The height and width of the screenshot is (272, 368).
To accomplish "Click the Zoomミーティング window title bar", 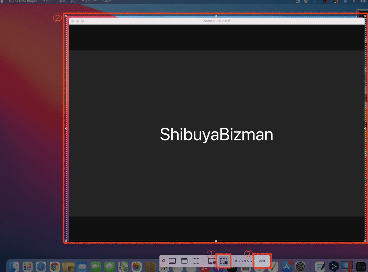I will pos(217,21).
